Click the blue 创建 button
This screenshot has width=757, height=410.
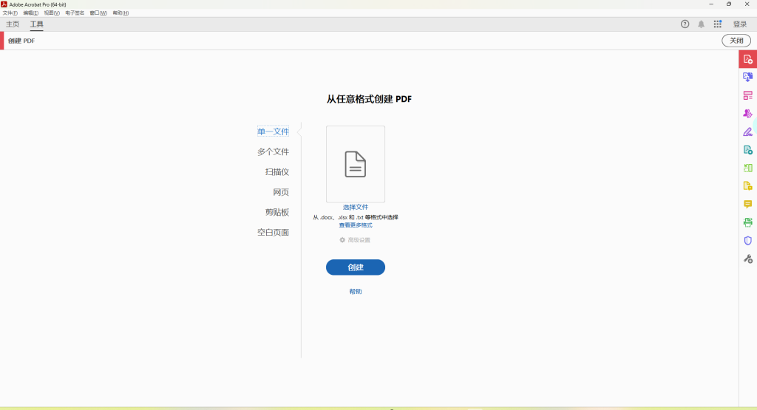[356, 267]
